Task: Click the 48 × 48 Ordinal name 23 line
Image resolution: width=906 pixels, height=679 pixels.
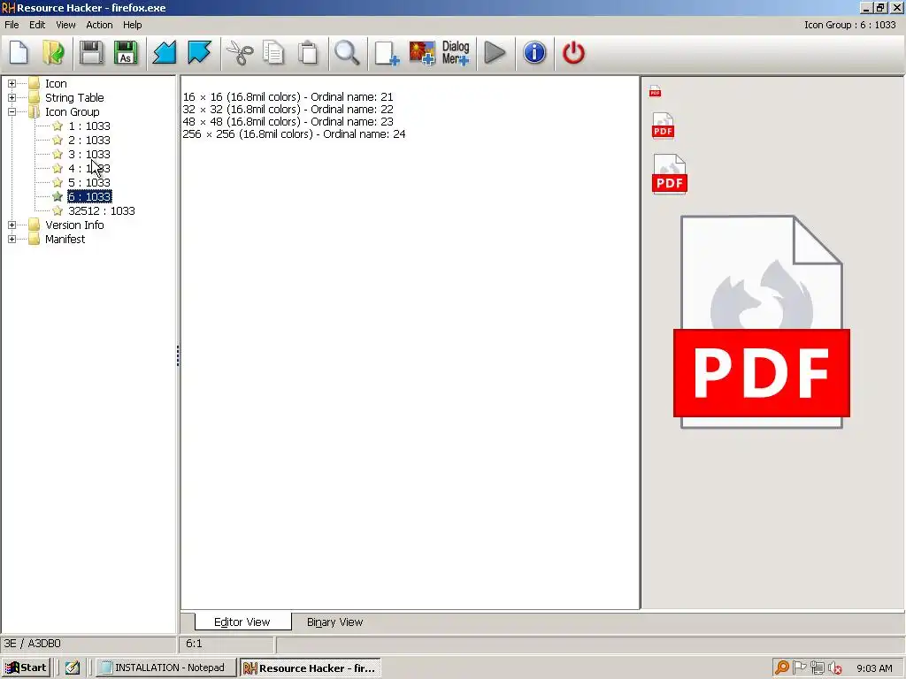Action: point(288,122)
